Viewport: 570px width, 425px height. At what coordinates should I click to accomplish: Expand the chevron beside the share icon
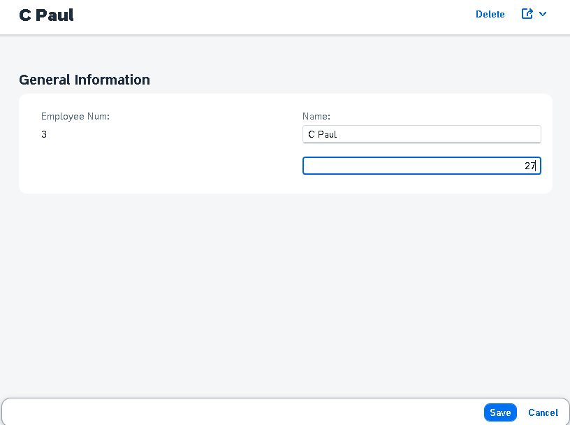(543, 14)
